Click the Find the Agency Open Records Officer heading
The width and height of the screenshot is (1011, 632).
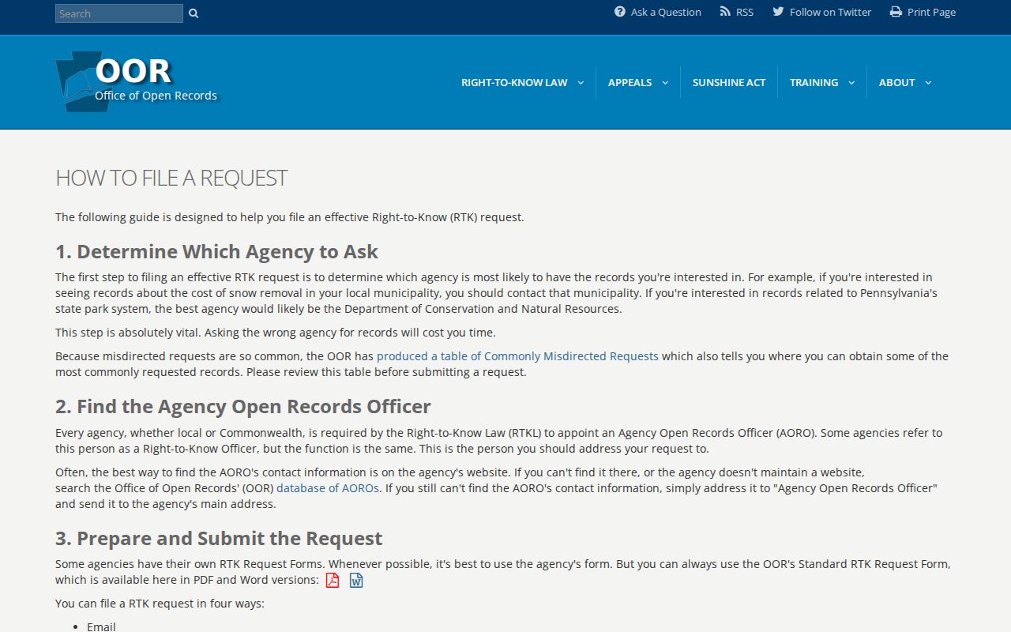[243, 407]
